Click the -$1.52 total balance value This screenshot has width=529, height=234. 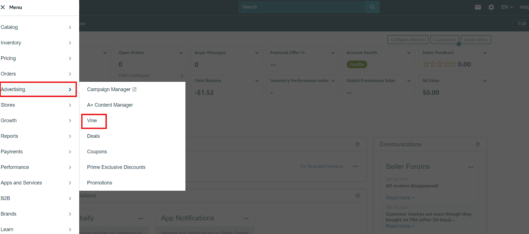[204, 93]
